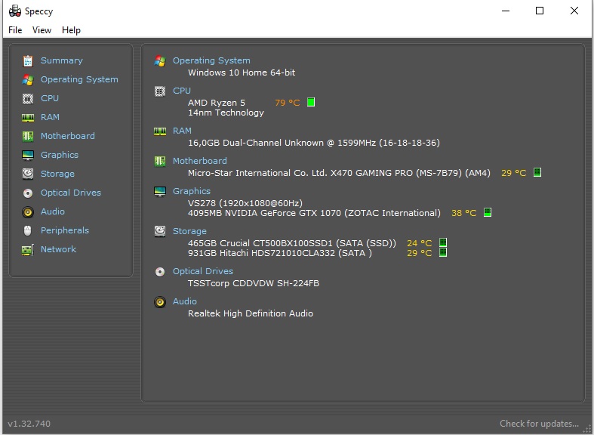The width and height of the screenshot is (594, 435).
Task: Open the File menu
Action: (15, 30)
